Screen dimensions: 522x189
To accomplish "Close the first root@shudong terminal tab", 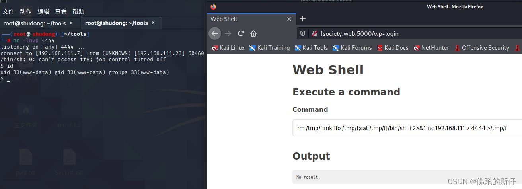I will tap(71, 23).
